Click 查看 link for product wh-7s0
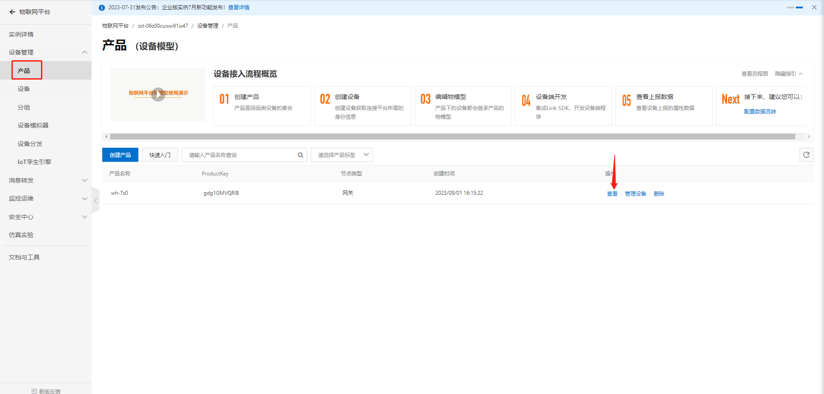Viewport: 824px width, 394px height. pyautogui.click(x=612, y=194)
